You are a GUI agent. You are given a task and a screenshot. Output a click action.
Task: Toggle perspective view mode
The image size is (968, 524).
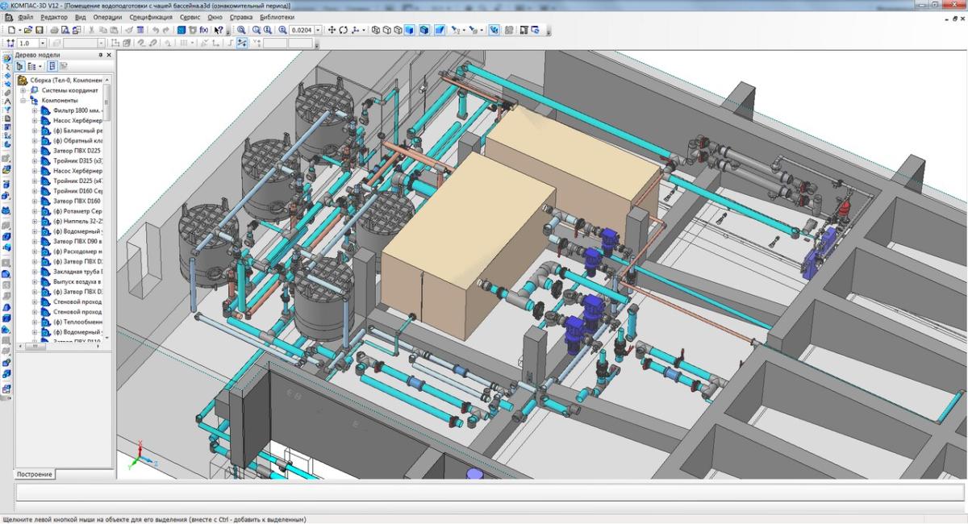pyautogui.click(x=440, y=30)
